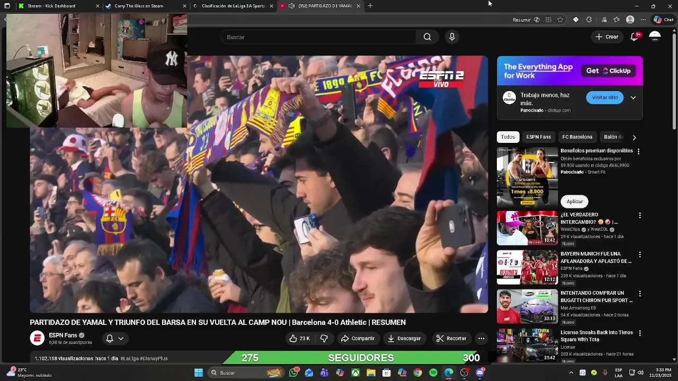Switch to Clasificación de LaLiga tab
Viewport: 678px width, 381px height.
[x=233, y=6]
